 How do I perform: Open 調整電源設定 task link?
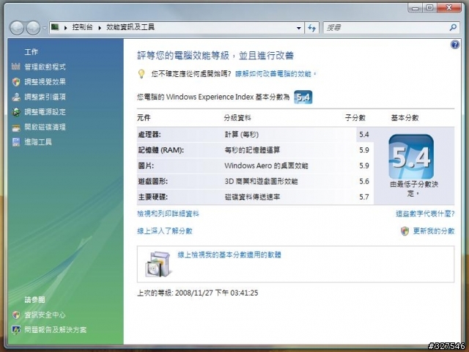click(45, 112)
